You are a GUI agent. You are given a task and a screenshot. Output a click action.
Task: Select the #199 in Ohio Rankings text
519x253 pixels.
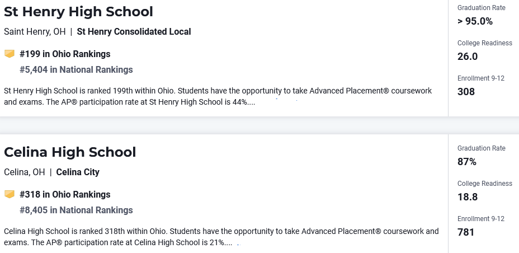point(65,54)
